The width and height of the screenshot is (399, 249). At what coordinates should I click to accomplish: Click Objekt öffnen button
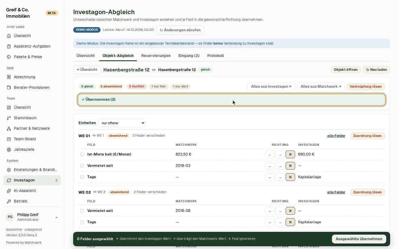(x=346, y=70)
